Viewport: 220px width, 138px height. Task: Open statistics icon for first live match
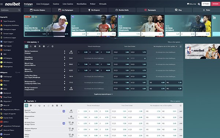point(71,51)
